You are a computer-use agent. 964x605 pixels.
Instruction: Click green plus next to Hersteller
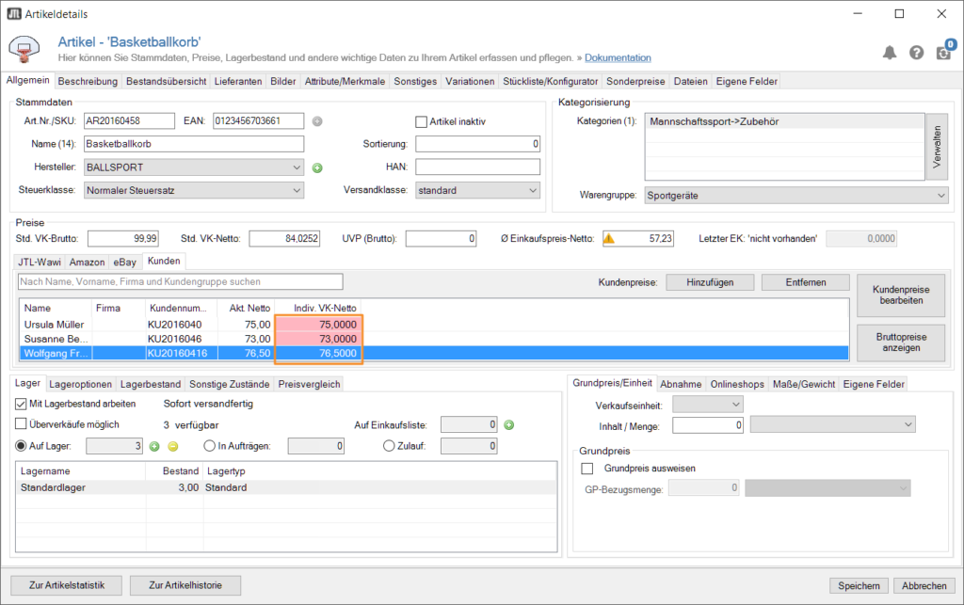[x=317, y=167]
